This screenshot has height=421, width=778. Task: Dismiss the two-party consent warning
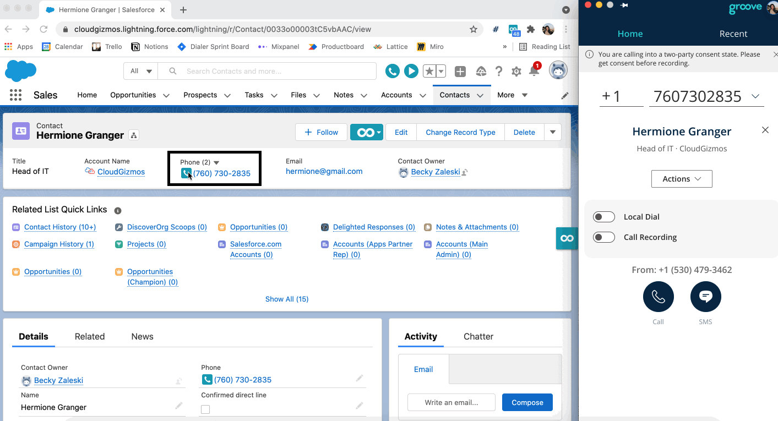pos(775,54)
